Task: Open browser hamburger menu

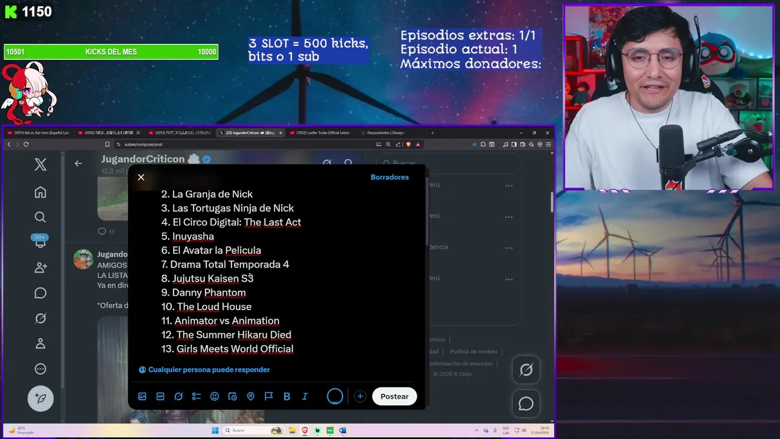Action: [x=548, y=145]
